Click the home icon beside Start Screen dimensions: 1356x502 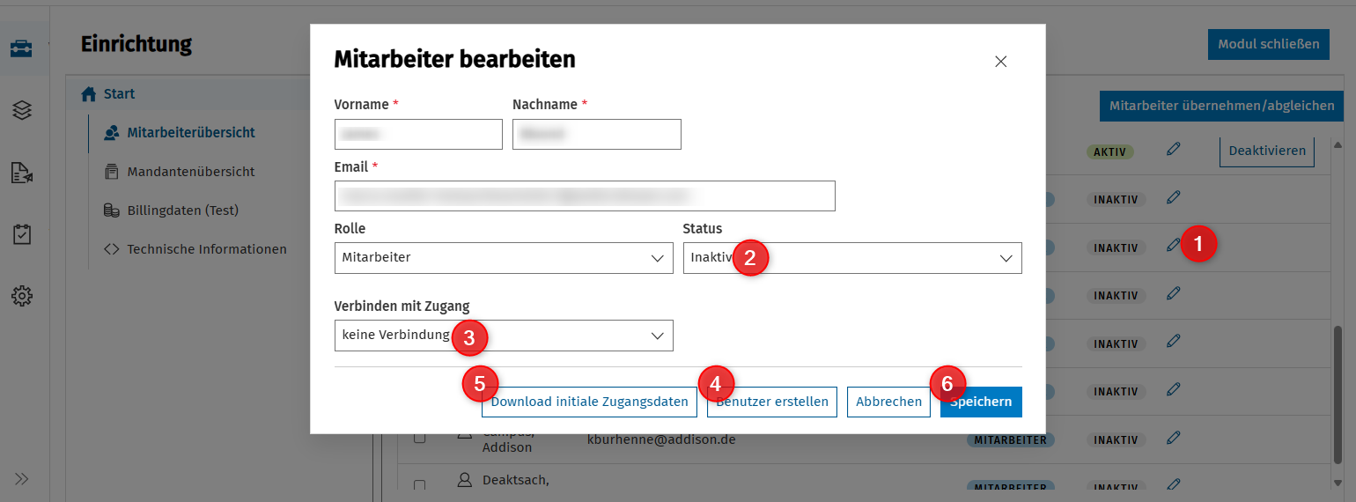pyautogui.click(x=88, y=93)
